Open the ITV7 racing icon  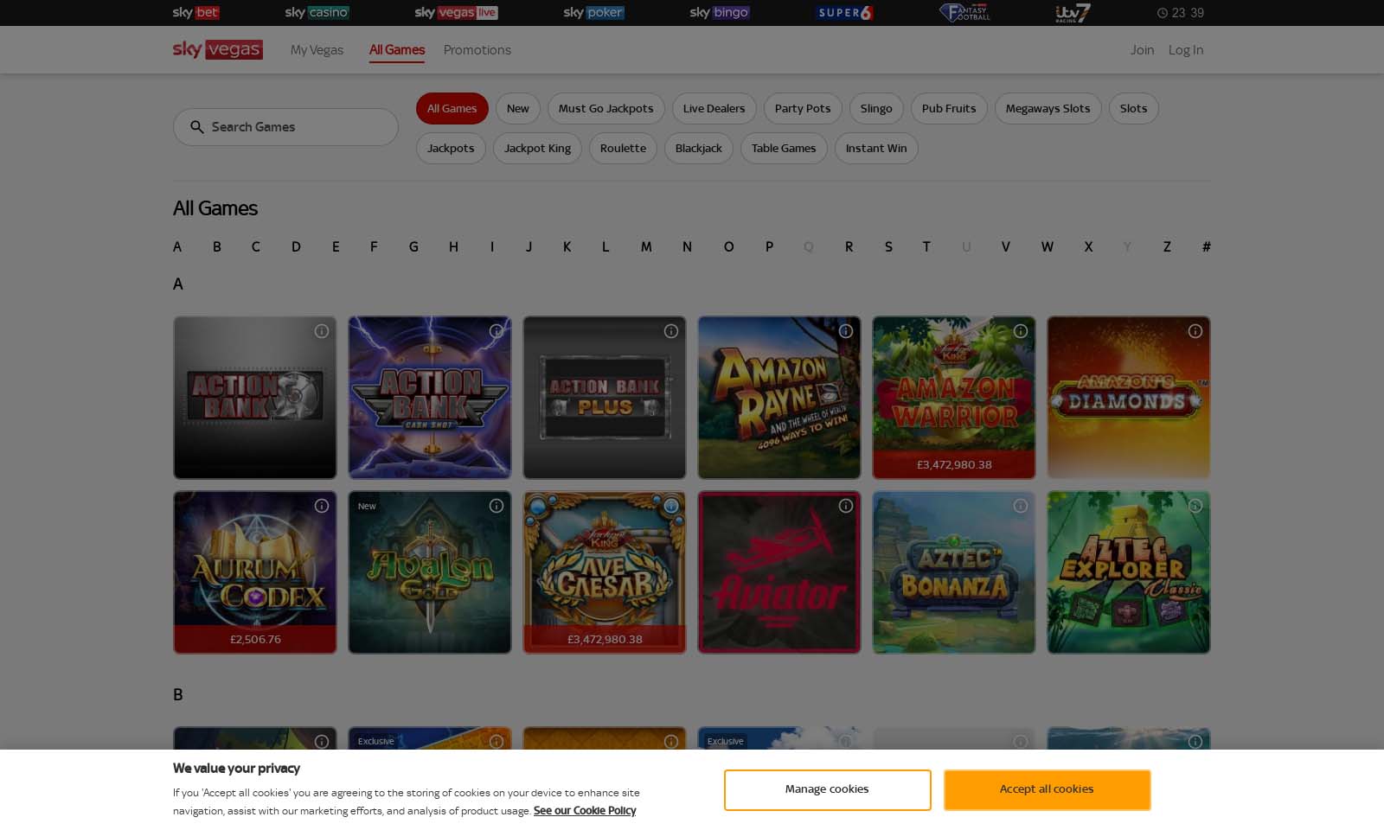coord(1073,13)
